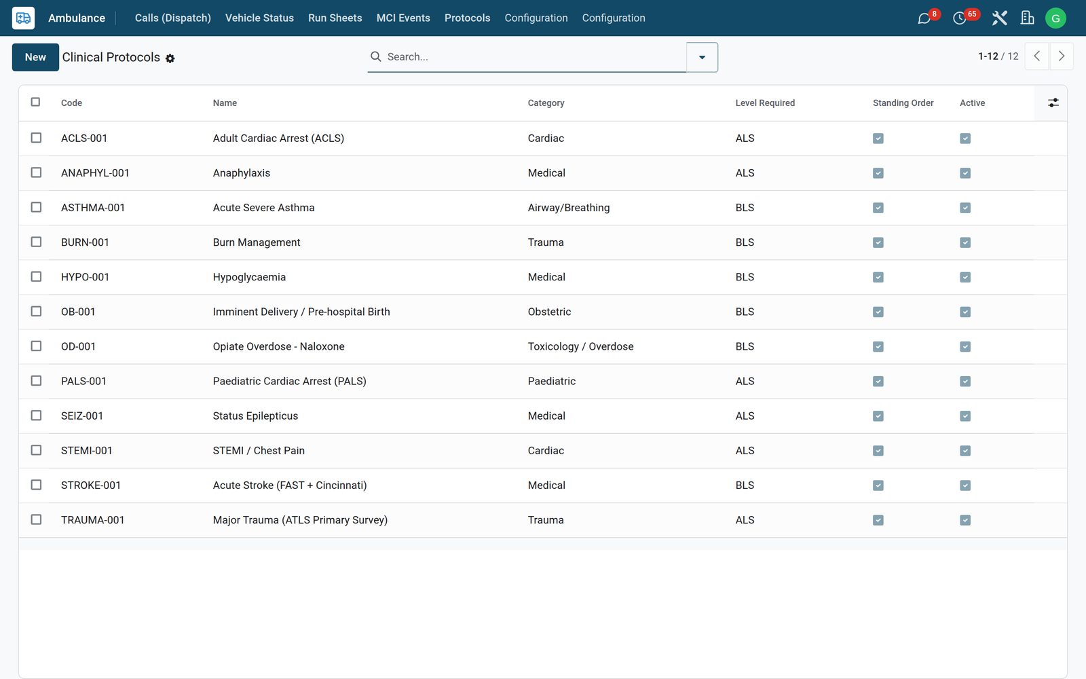
Task: Open the Opiate Overdose - Naloxone record
Action: click(x=278, y=346)
